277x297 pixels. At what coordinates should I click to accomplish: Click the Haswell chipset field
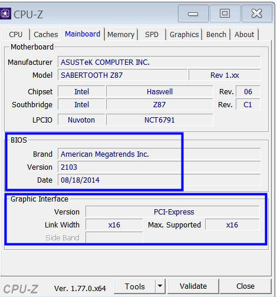point(160,91)
